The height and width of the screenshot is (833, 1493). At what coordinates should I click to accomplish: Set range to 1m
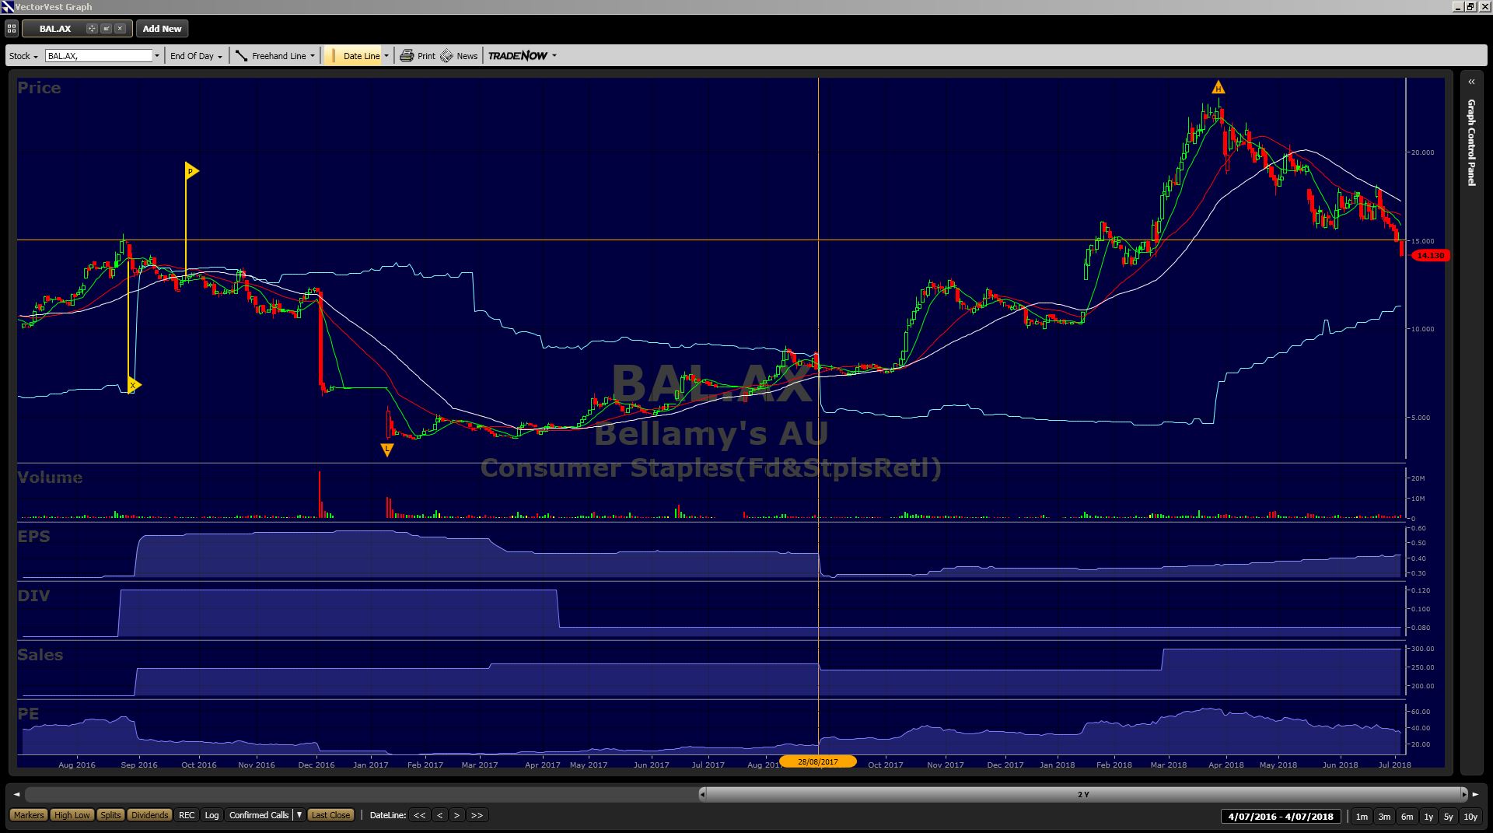1362,817
